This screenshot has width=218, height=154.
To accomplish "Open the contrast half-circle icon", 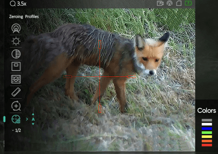I will pyautogui.click(x=16, y=54).
